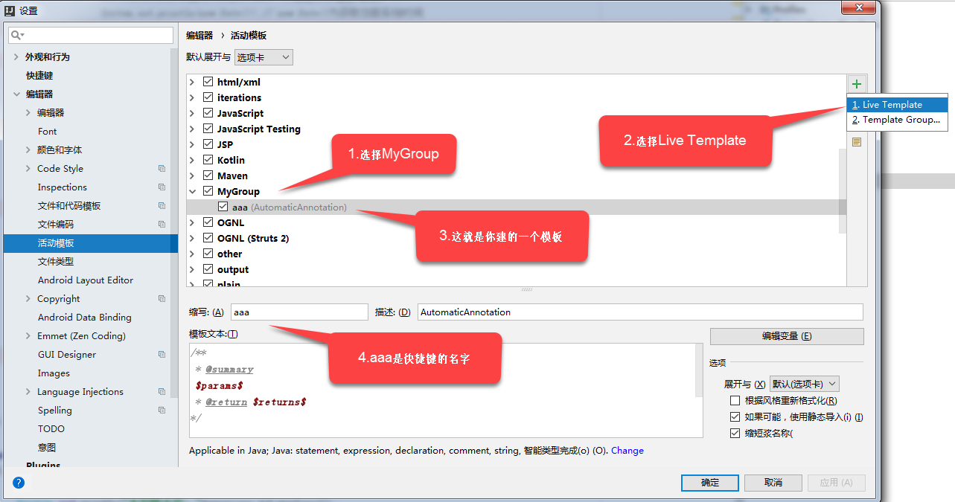955x502 pixels.
Task: Toggle the 缩短浆名称 checkbox
Action: tap(735, 433)
